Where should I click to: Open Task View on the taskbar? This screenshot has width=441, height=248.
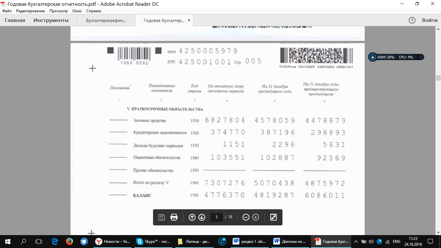click(x=39, y=242)
